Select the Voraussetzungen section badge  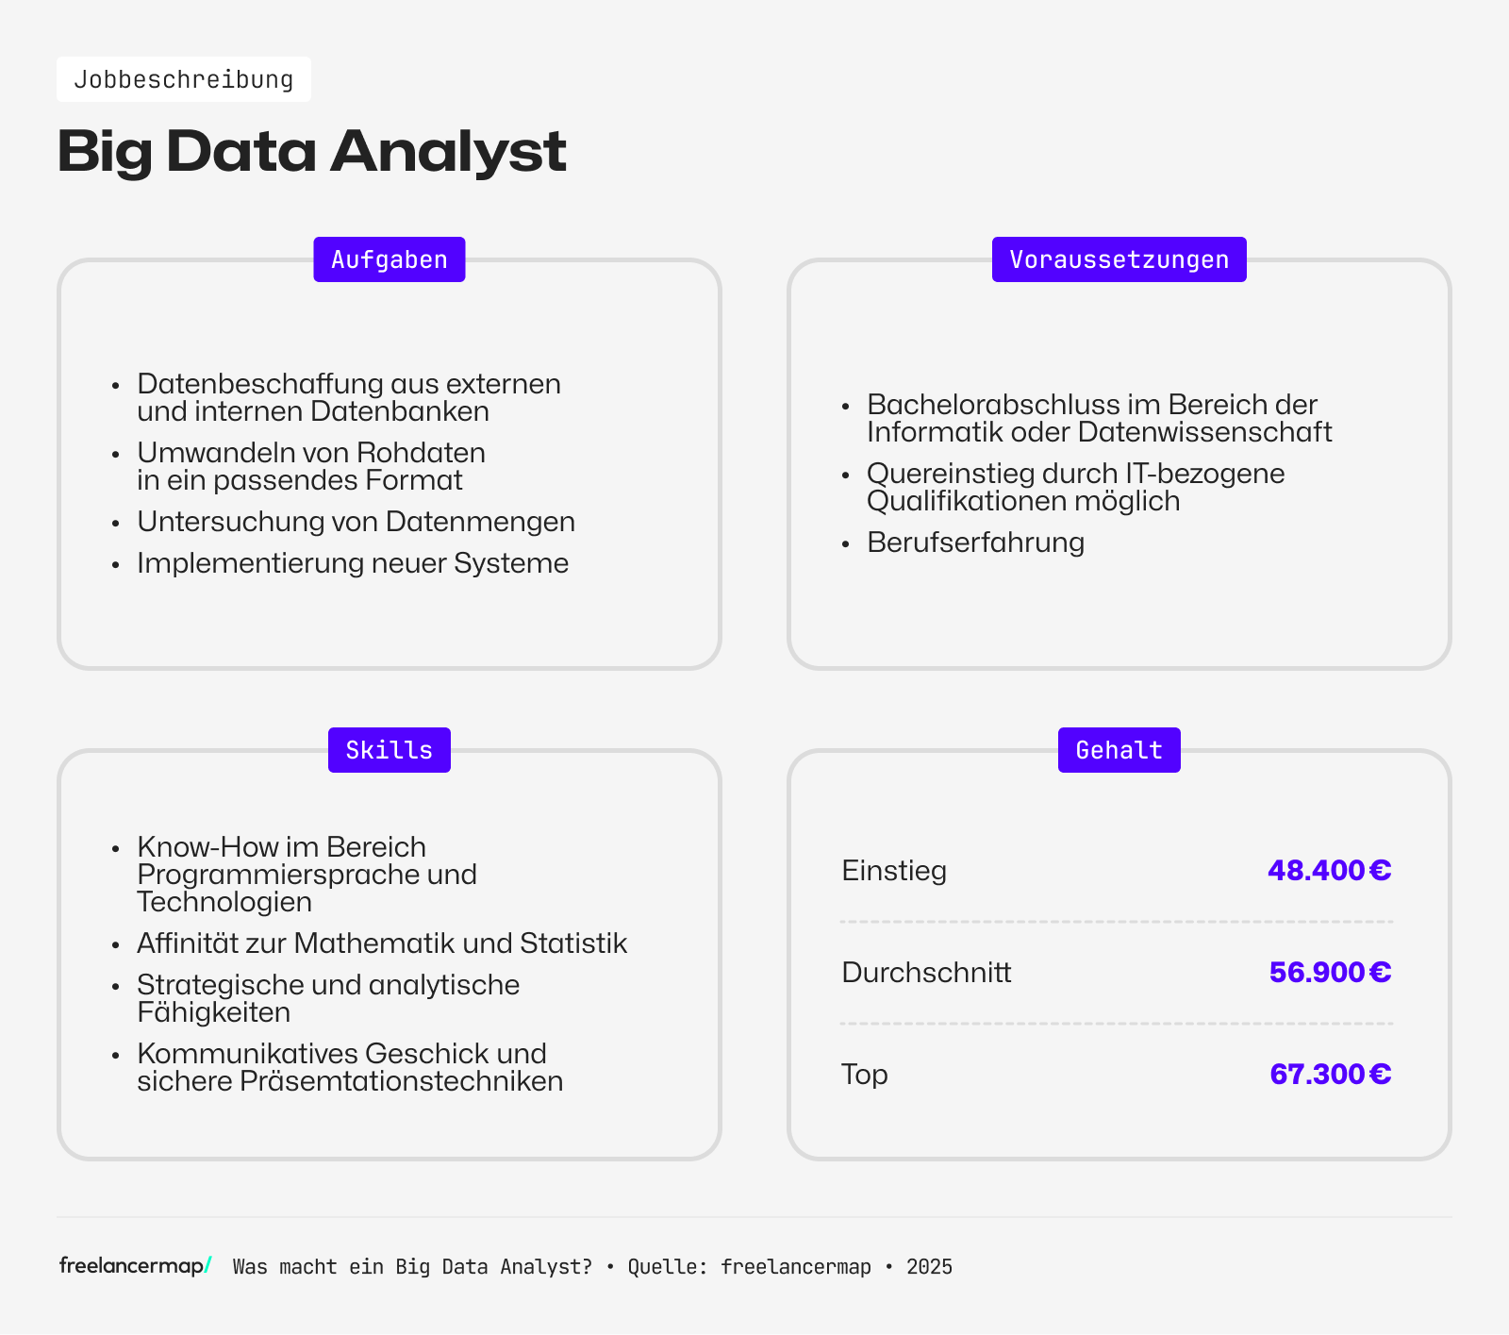coord(1119,259)
